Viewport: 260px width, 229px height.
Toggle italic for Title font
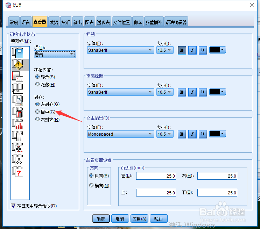click(x=192, y=50)
